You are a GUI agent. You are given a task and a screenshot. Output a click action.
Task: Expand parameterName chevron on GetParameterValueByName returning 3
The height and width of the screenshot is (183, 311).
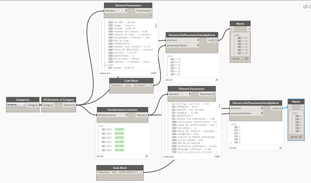click(x=262, y=113)
